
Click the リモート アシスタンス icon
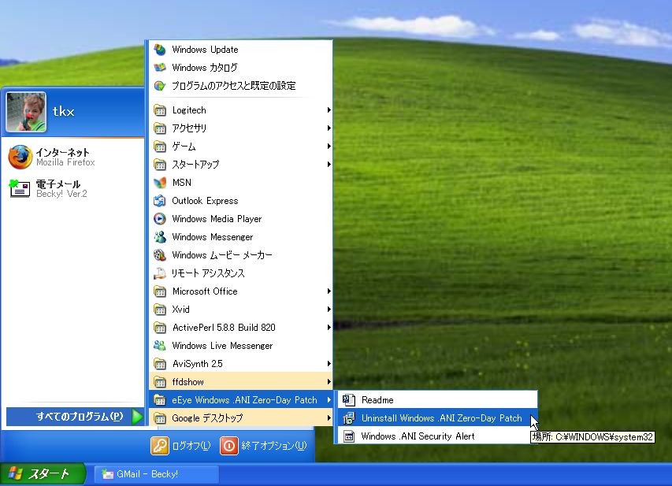(x=160, y=273)
